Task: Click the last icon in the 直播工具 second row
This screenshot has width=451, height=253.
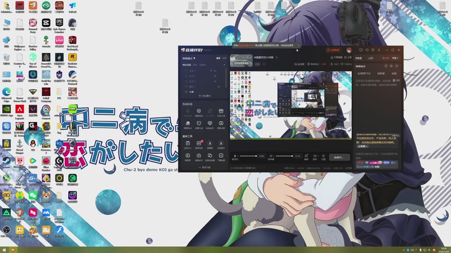Action: point(221,156)
